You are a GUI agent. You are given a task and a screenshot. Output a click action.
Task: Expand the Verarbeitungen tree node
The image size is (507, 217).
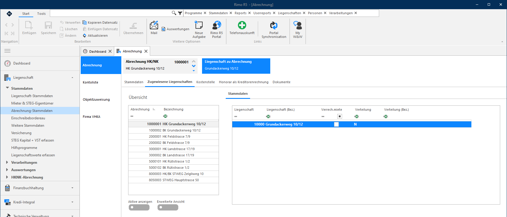coord(7,162)
